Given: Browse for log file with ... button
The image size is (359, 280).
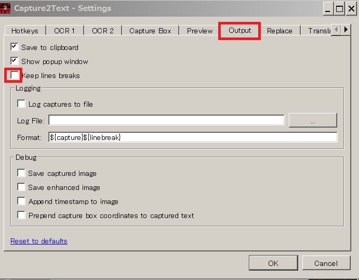Looking at the screenshot, I should [313, 120].
